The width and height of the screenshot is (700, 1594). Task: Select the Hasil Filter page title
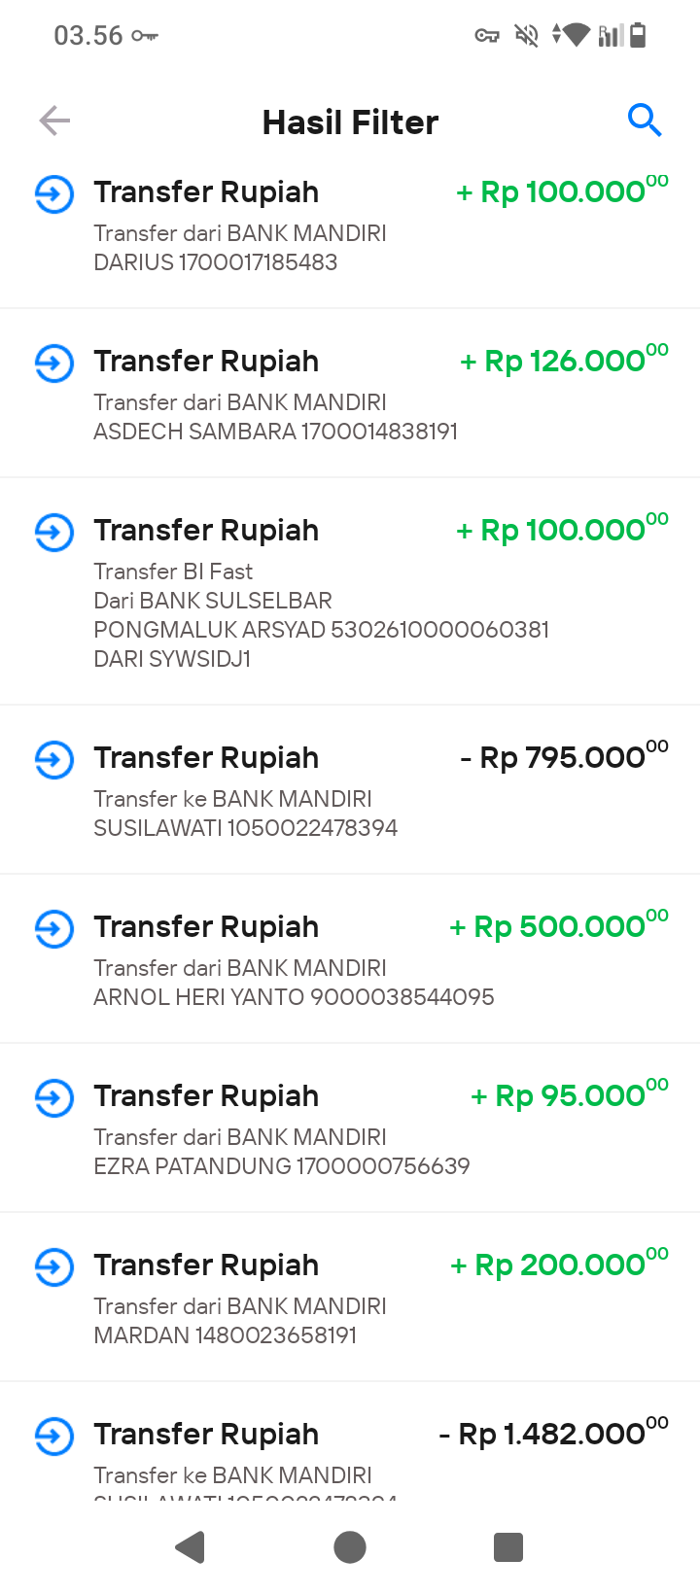[x=350, y=122]
